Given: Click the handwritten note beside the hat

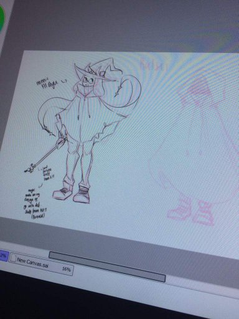Looking at the screenshot, I should click(49, 83).
